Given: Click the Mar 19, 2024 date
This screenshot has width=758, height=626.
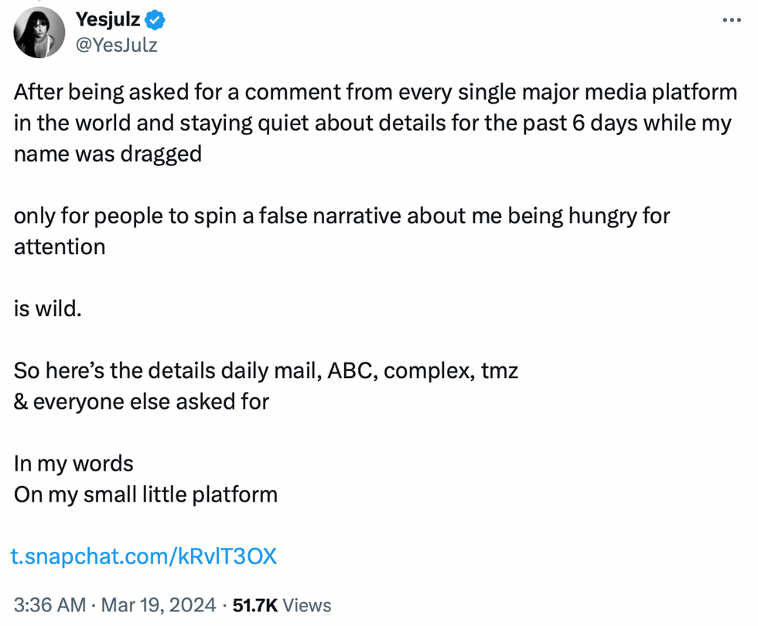Looking at the screenshot, I should click(159, 605).
